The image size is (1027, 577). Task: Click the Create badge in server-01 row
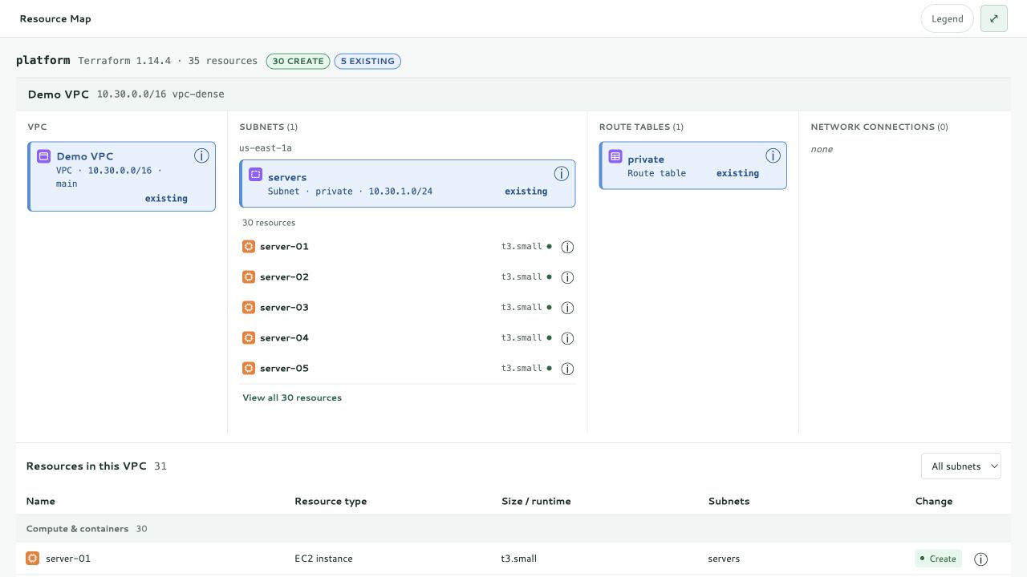point(938,559)
